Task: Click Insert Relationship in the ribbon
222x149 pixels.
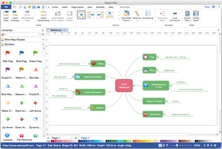Action: 43,15
